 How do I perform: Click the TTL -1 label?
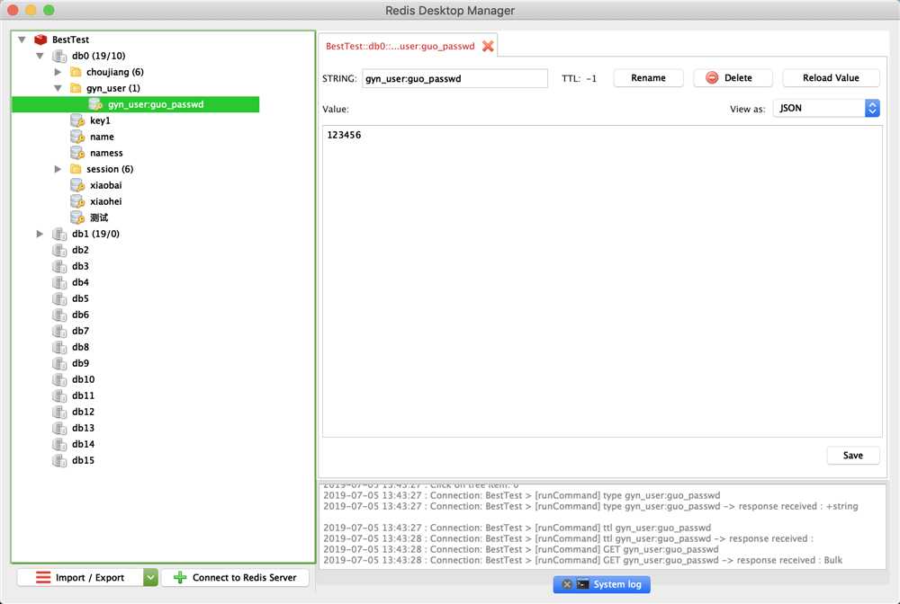(x=579, y=78)
